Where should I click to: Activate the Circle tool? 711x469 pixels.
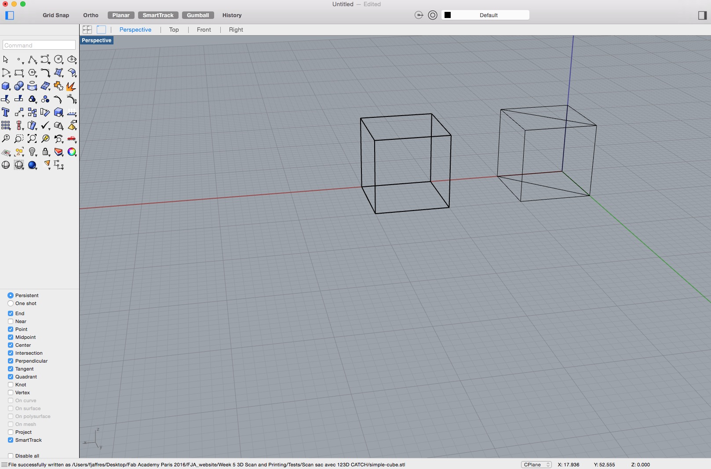(x=58, y=59)
